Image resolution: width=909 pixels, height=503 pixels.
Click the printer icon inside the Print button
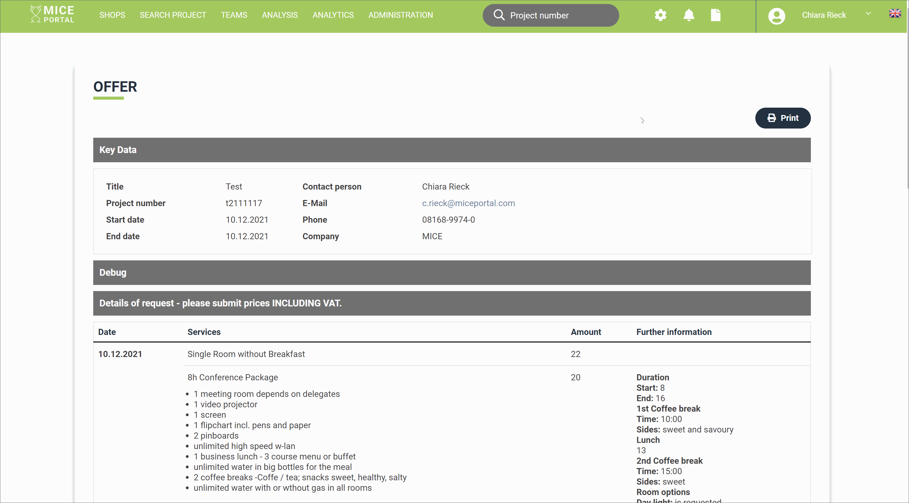click(772, 118)
